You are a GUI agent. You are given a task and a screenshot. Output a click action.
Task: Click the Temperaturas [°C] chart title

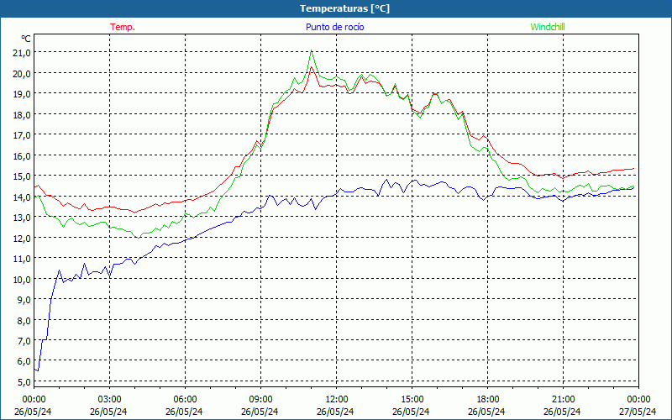pyautogui.click(x=344, y=8)
